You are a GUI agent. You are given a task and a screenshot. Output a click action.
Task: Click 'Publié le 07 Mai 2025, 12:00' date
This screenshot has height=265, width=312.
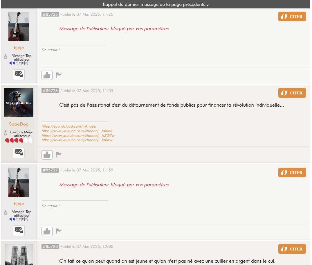coord(87,246)
